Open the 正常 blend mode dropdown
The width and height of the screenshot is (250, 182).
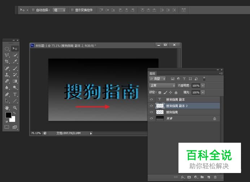[162, 85]
